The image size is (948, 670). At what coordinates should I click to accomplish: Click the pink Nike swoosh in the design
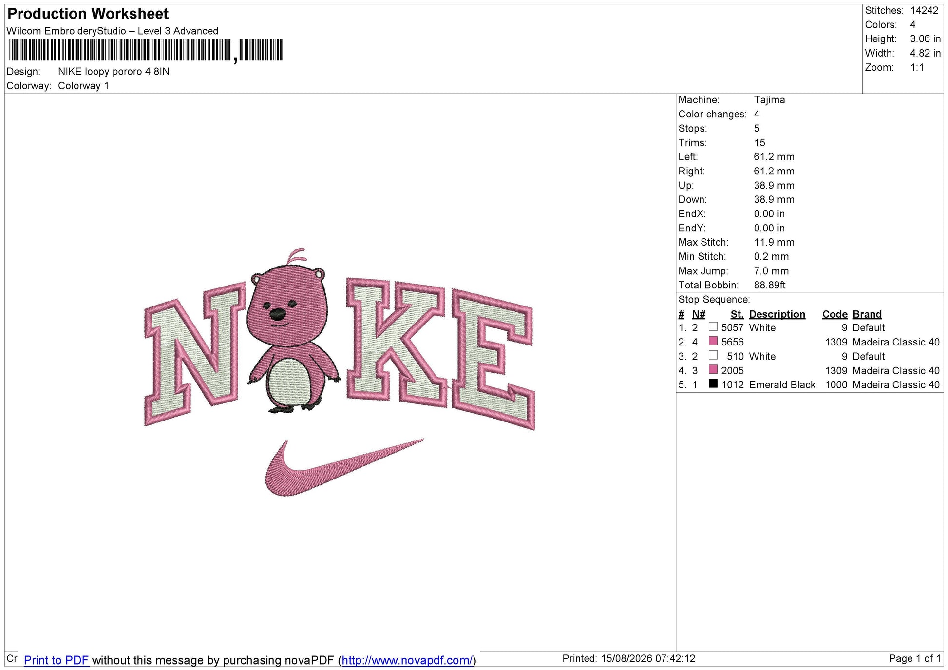[344, 467]
